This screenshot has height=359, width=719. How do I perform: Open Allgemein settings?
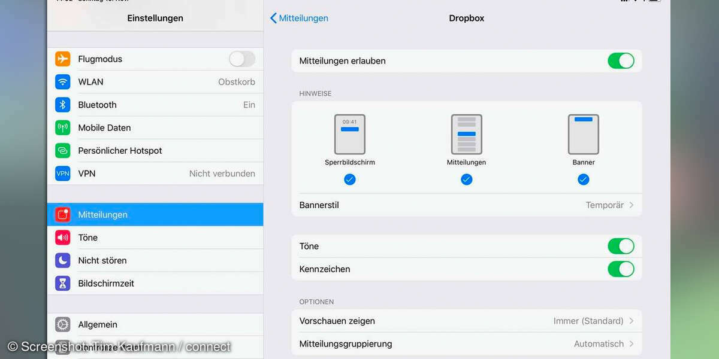(155, 324)
